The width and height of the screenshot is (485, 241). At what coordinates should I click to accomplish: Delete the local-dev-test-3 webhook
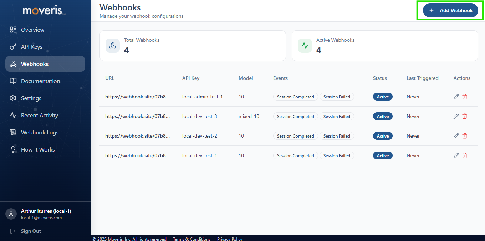[464, 116]
